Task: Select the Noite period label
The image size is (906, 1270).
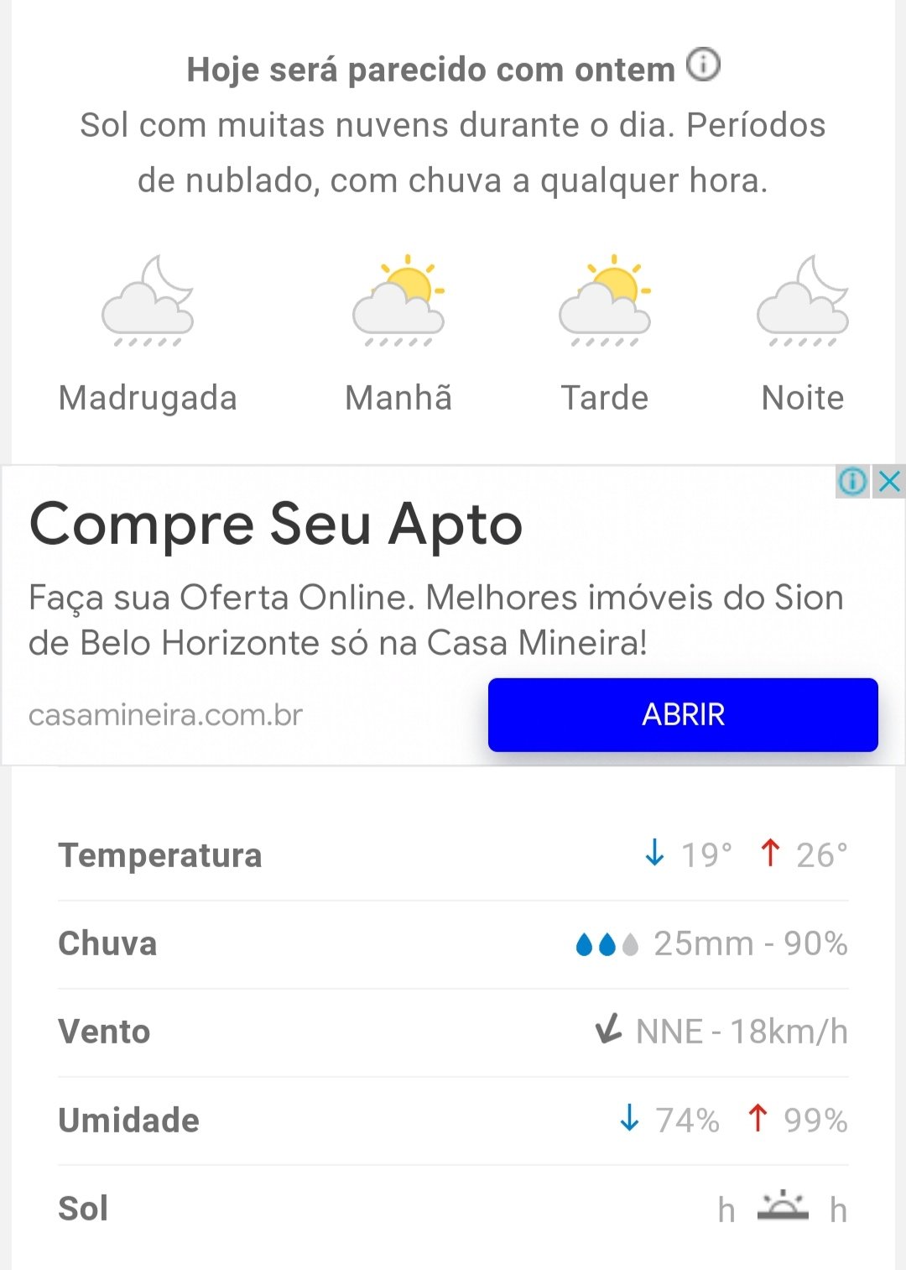Action: coord(803,398)
